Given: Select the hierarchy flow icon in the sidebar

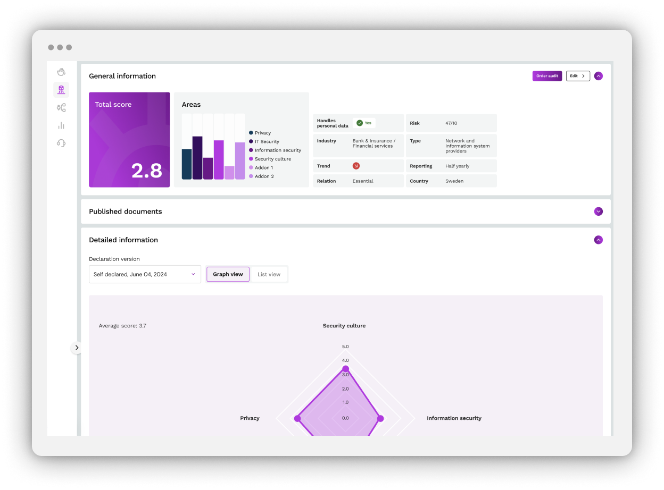Looking at the screenshot, I should tap(61, 107).
